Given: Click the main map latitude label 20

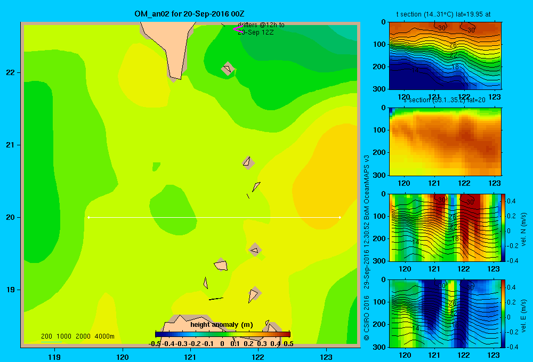Looking at the screenshot, I should coord(11,217).
